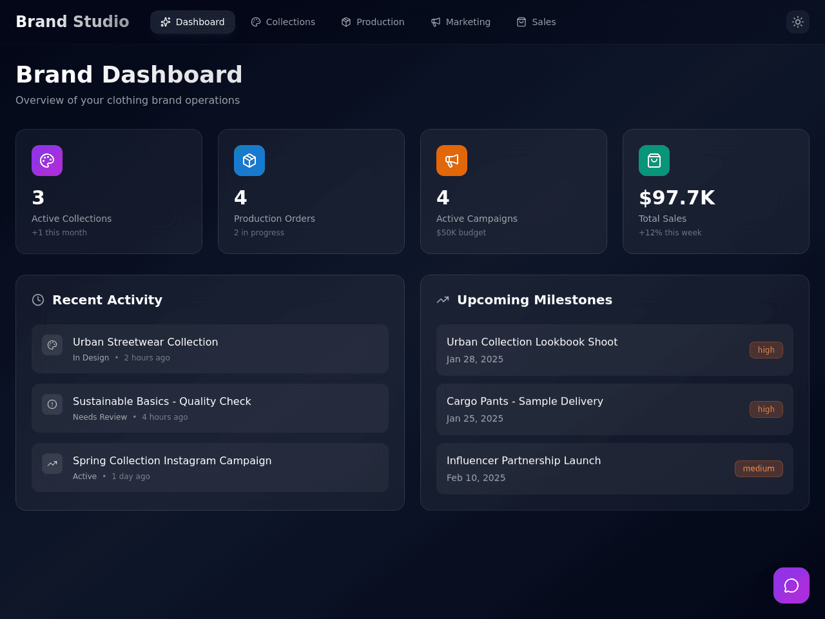Screen dimensions: 825x619
Task: Click the purple palette icon on Active Collections
Action: click(47, 161)
